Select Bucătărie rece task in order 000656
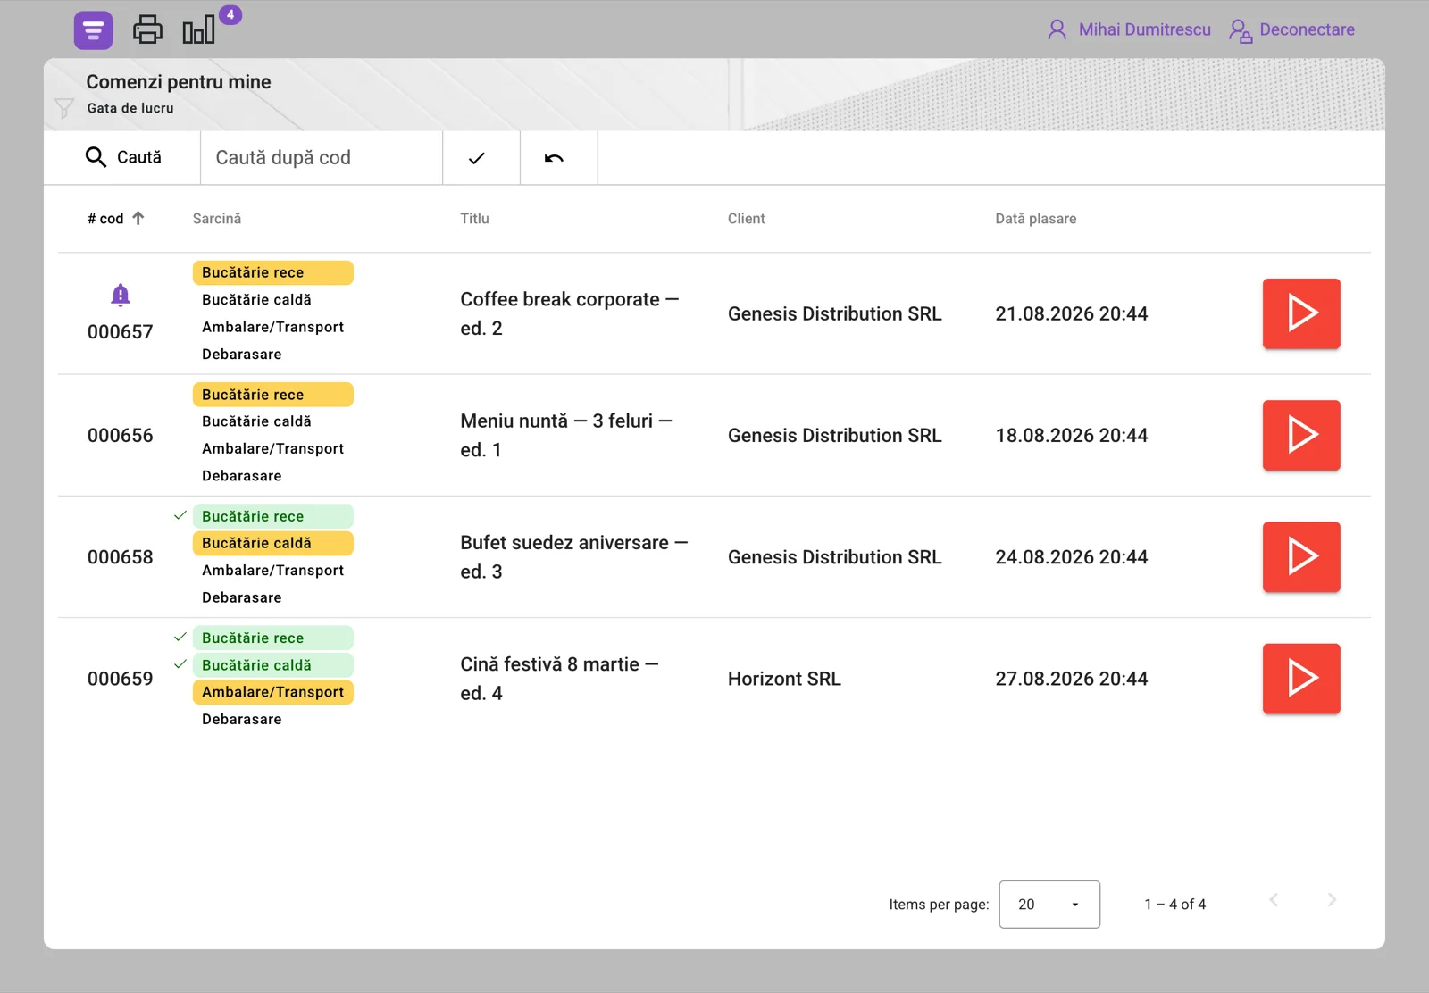 (x=273, y=395)
